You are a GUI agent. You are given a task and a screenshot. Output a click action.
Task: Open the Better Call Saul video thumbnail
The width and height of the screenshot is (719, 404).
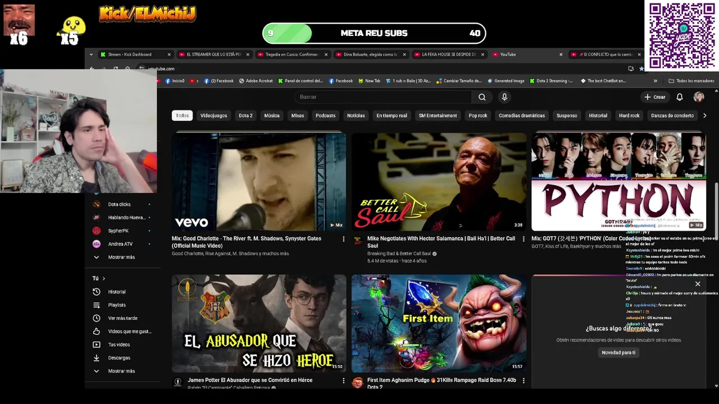439,182
